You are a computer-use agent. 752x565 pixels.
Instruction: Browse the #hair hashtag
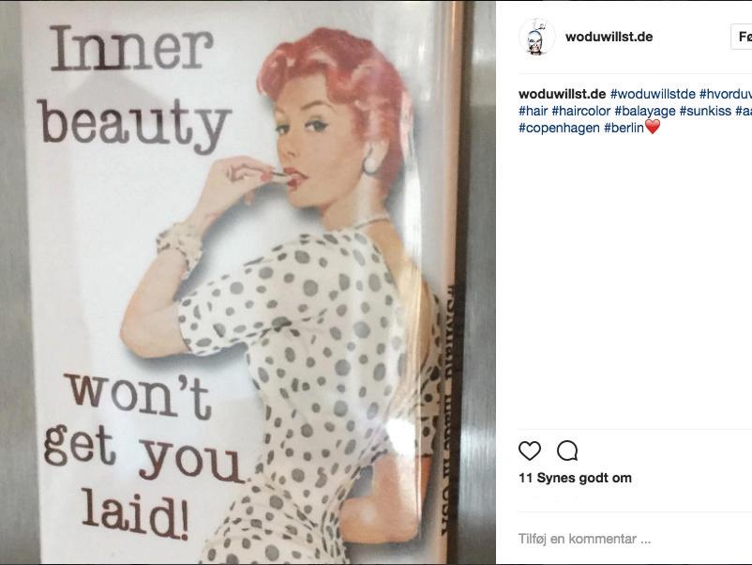tap(533, 111)
